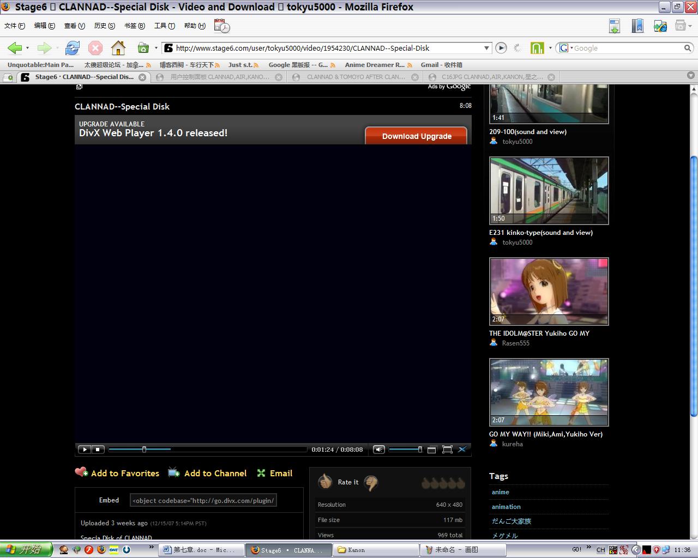Open Gmail - 收件箱 bookmark

pos(441,65)
